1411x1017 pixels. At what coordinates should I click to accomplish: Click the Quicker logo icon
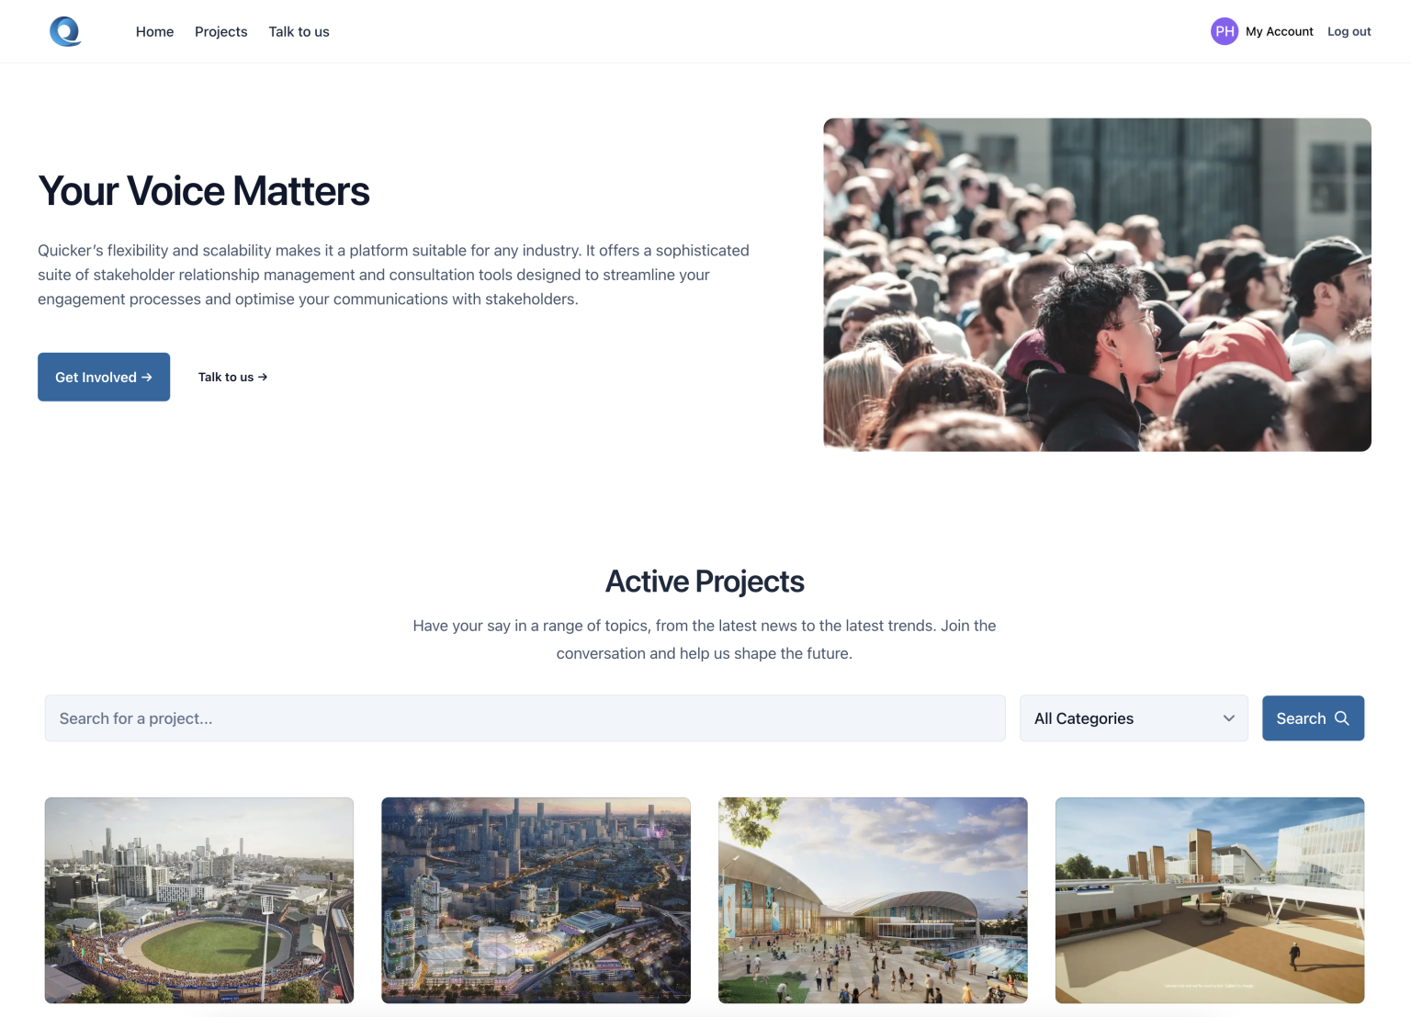point(65,31)
